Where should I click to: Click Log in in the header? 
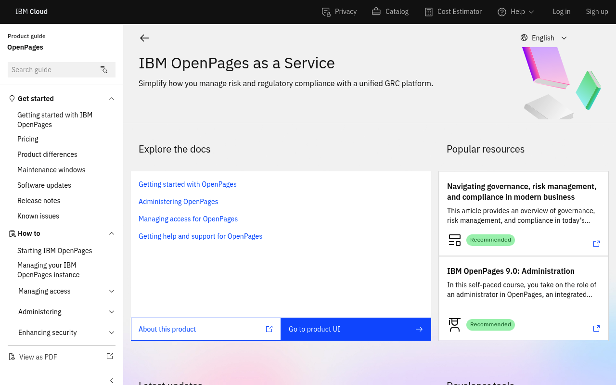point(562,12)
